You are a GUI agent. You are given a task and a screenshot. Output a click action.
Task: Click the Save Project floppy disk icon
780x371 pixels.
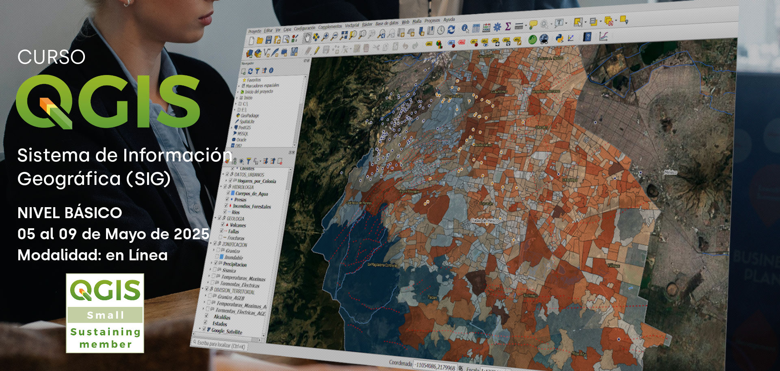(x=269, y=40)
